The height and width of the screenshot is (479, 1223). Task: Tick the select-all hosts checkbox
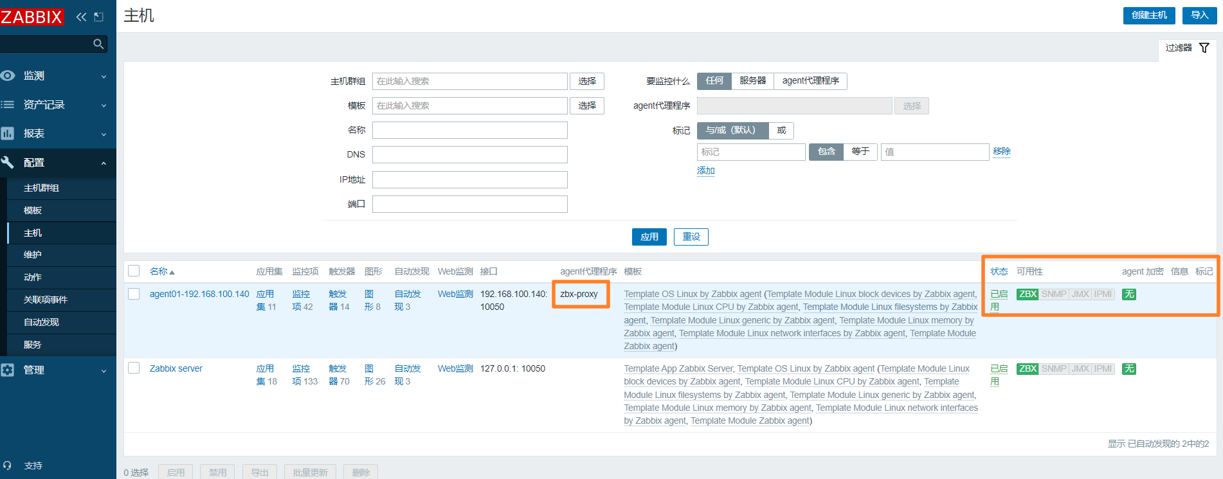(134, 271)
